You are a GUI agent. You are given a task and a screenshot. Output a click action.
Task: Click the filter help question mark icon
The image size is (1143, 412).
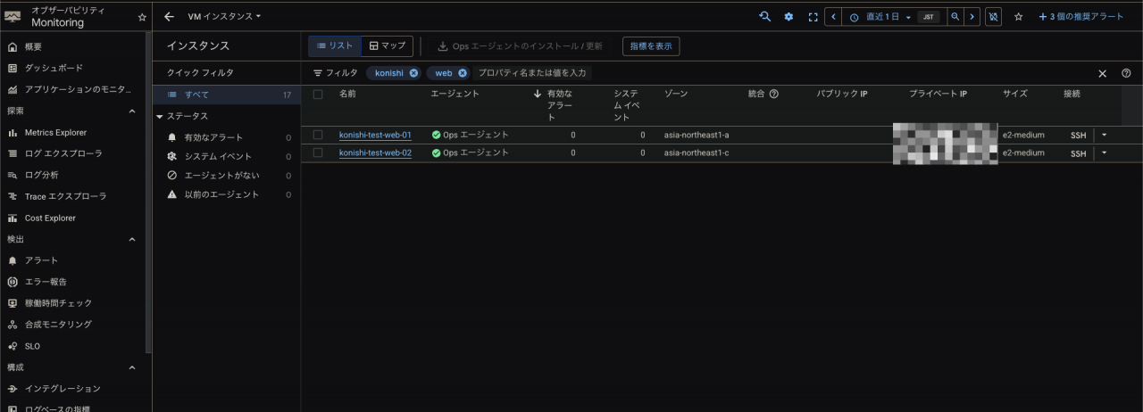pyautogui.click(x=1126, y=73)
